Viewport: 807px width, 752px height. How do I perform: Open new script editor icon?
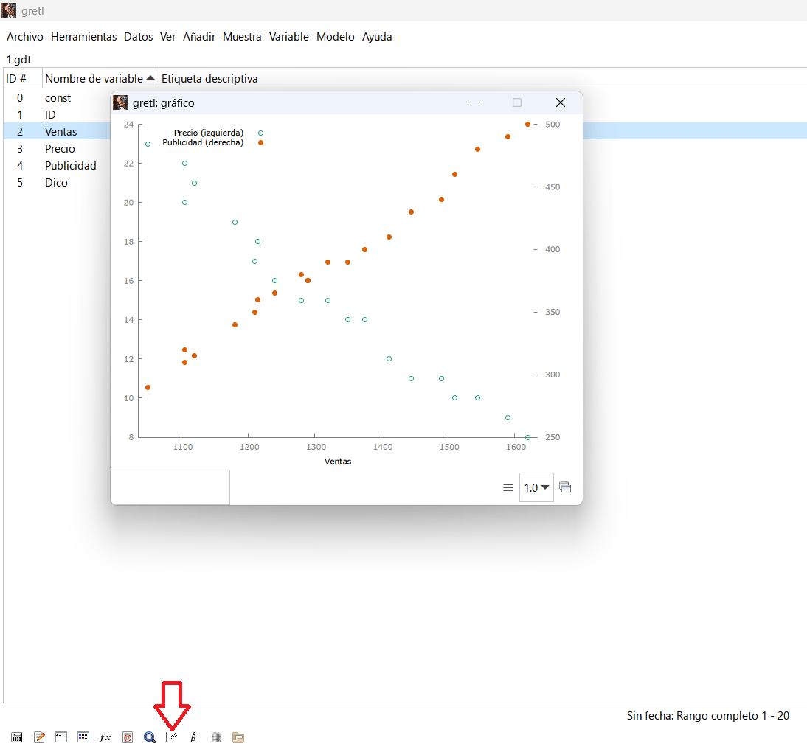tap(39, 737)
